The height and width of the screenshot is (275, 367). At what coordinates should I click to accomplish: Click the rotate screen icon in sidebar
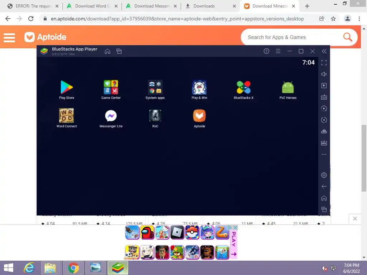click(x=324, y=120)
